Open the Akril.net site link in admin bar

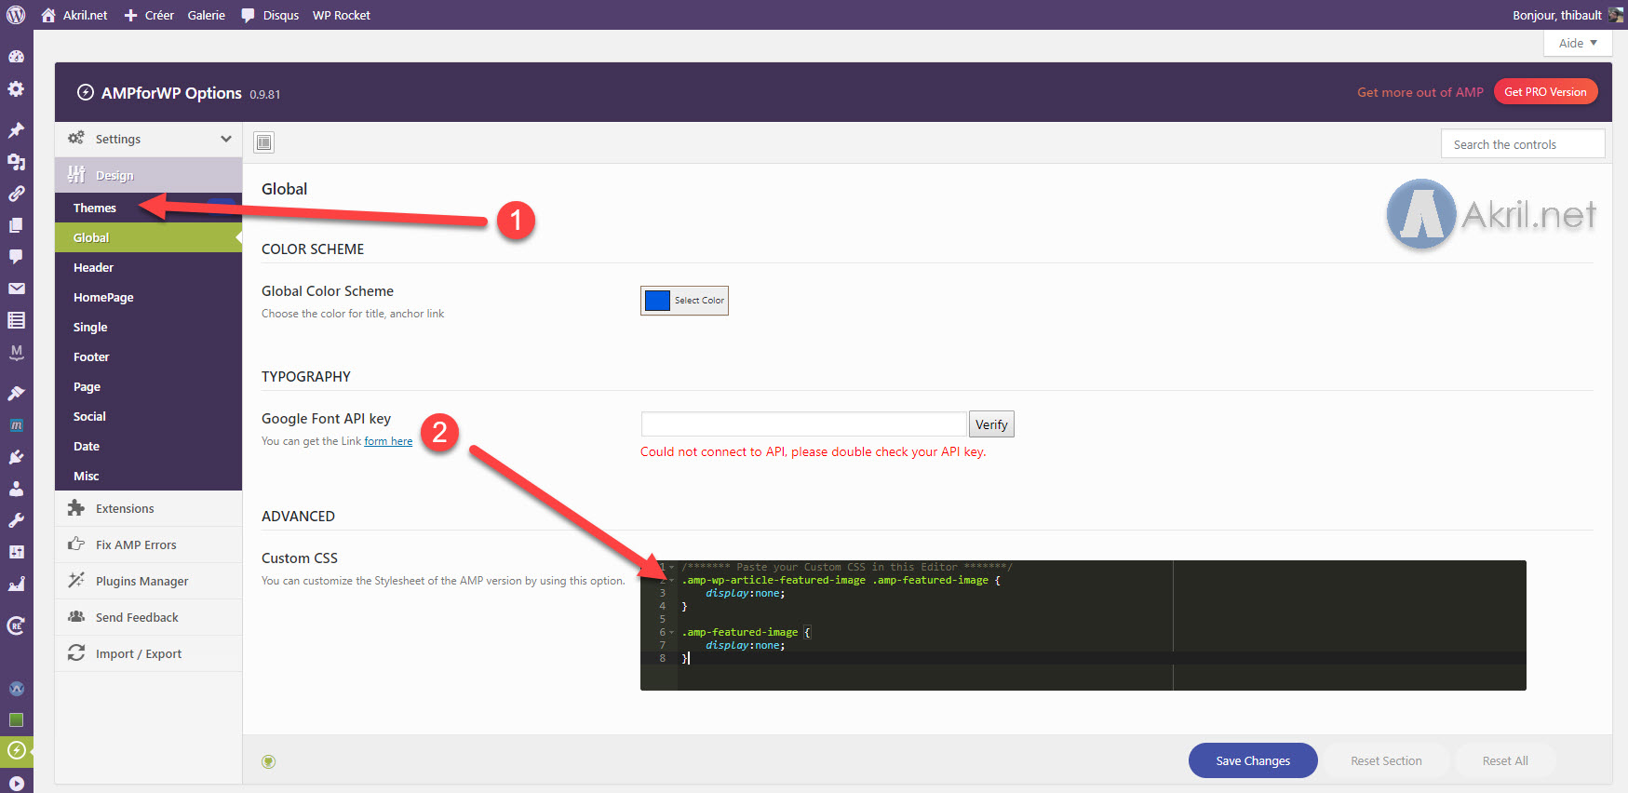click(74, 15)
